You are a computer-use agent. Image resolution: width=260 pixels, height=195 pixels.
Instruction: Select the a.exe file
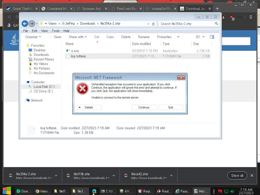(138, 51)
